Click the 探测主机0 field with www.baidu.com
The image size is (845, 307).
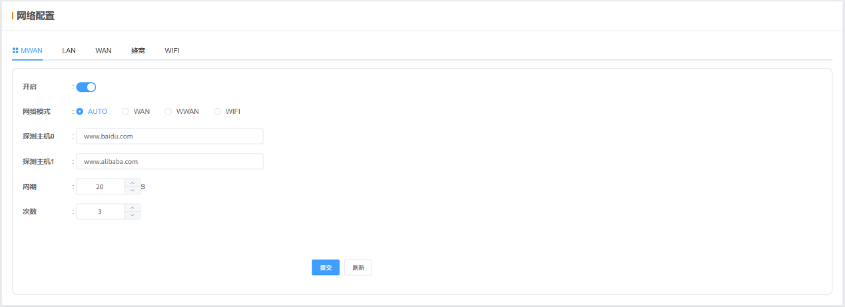pyautogui.click(x=170, y=136)
